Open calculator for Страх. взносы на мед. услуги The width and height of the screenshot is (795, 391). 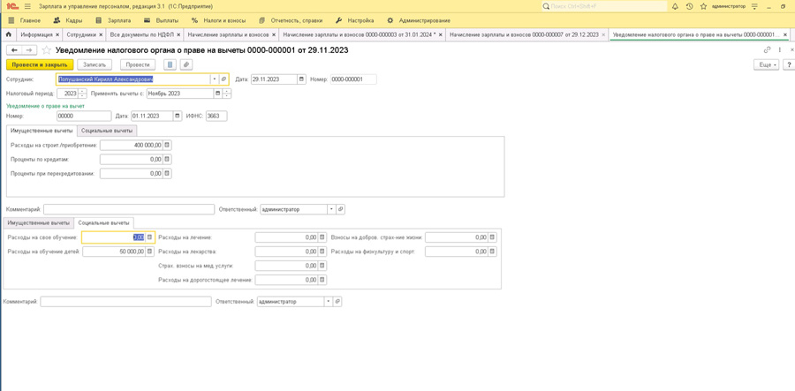click(x=322, y=266)
